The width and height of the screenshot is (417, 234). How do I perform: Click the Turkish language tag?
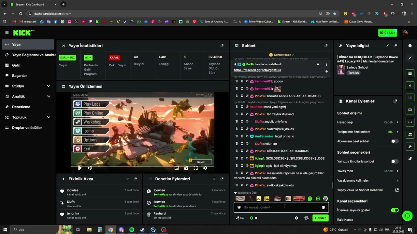tap(353, 73)
